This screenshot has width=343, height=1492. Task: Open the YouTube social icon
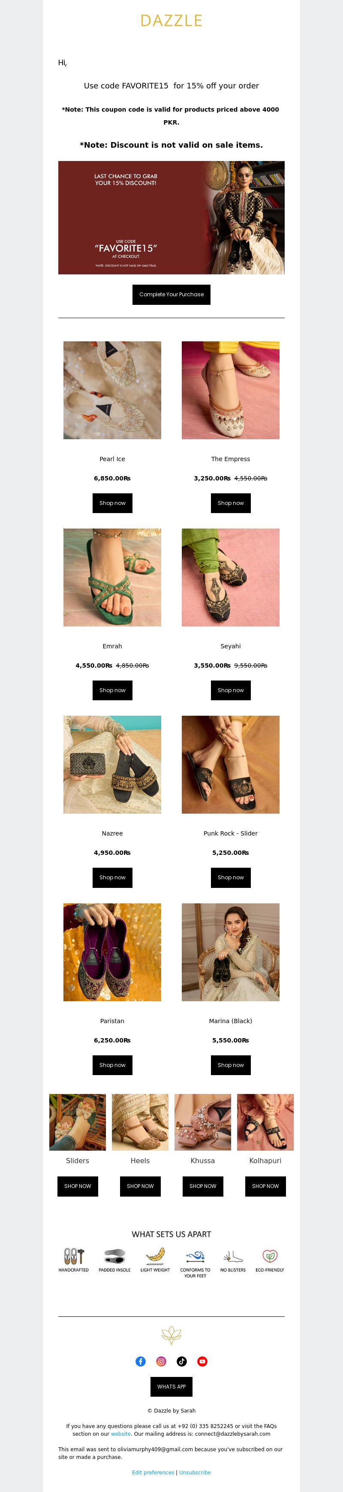click(202, 1361)
